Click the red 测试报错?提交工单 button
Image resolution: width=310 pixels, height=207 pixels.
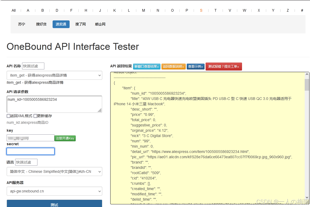point(224,67)
